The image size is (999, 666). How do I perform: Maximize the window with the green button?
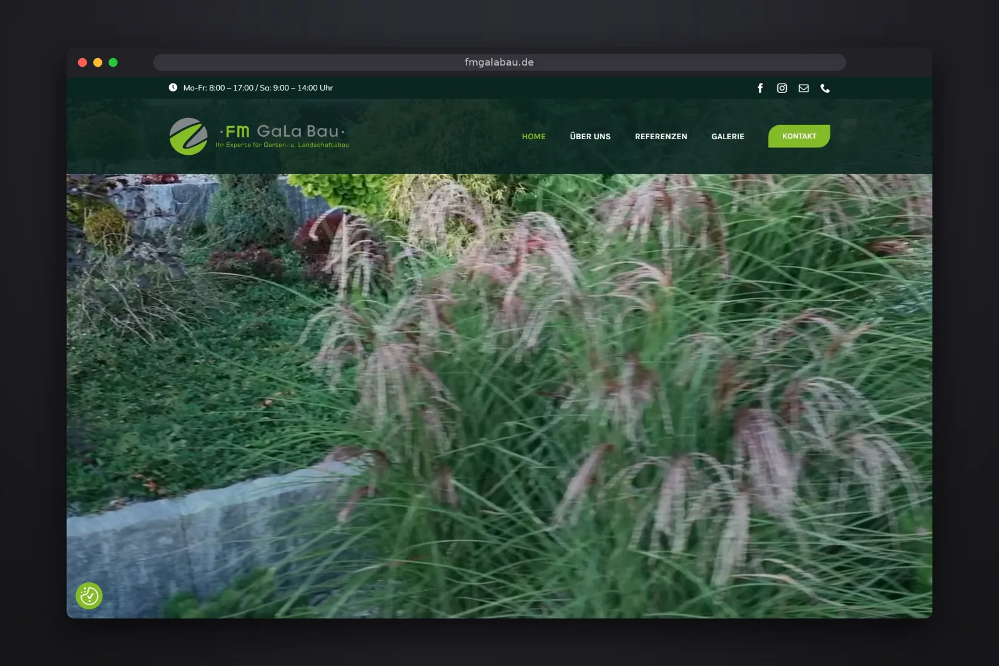(x=113, y=62)
